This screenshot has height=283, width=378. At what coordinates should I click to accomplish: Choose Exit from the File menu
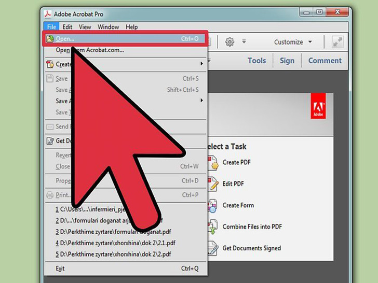pos(125,268)
